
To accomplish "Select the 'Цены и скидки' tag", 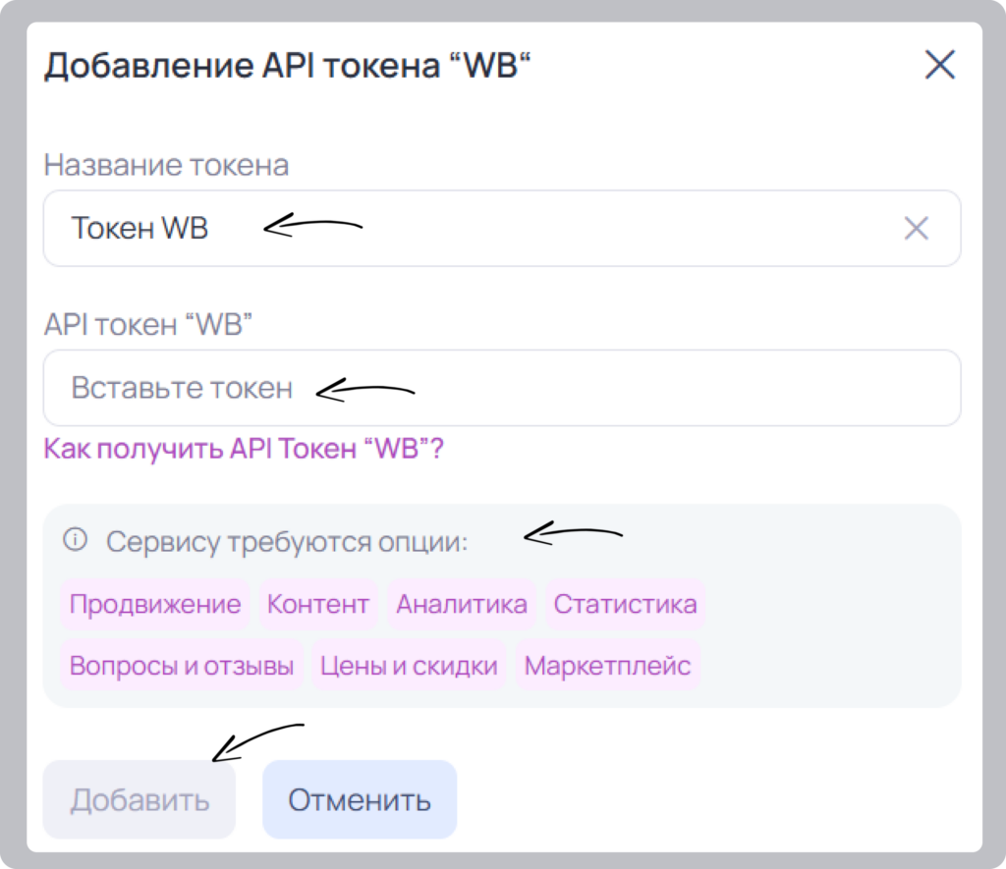I will point(410,666).
